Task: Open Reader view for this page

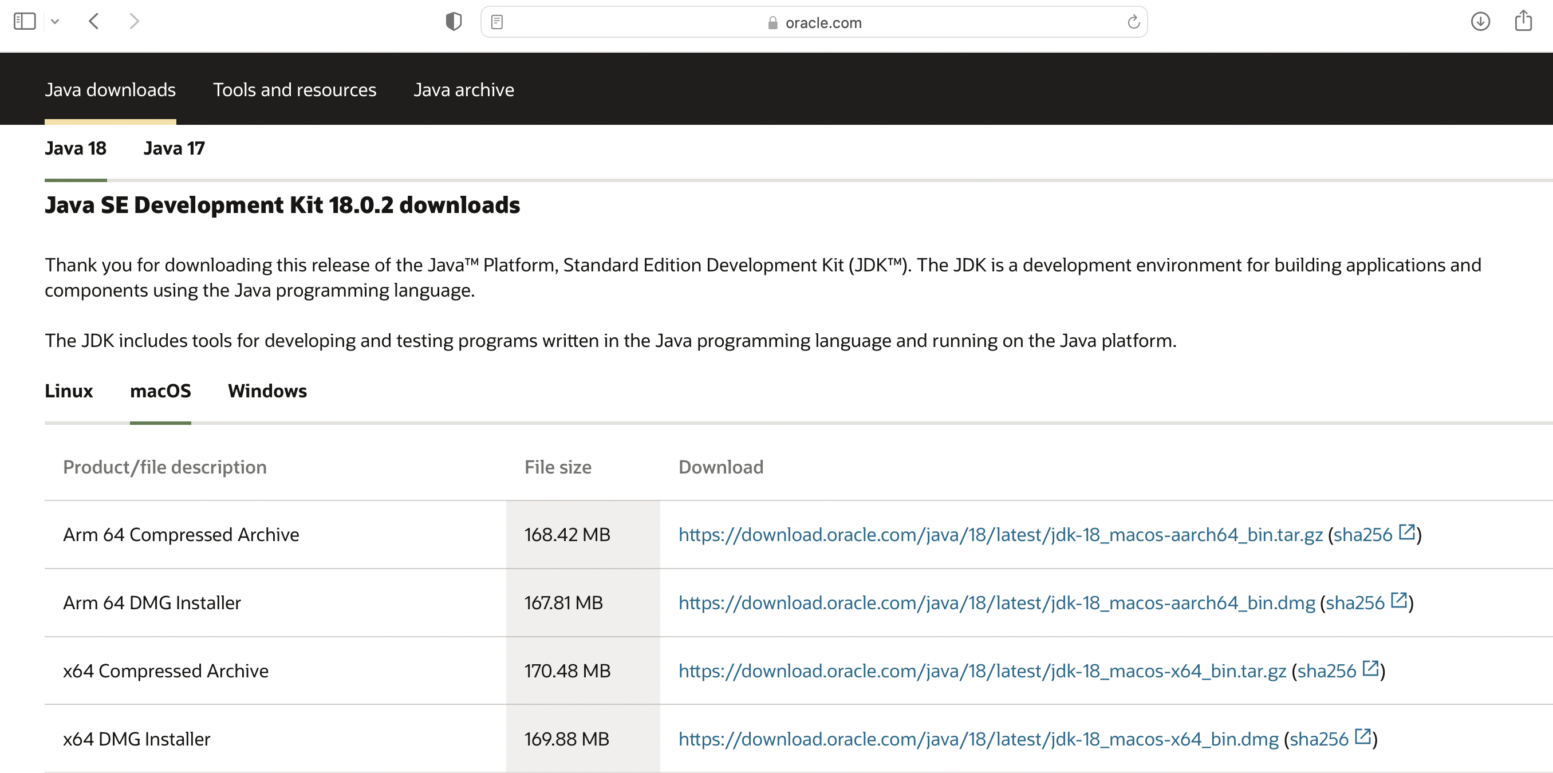Action: tap(497, 22)
